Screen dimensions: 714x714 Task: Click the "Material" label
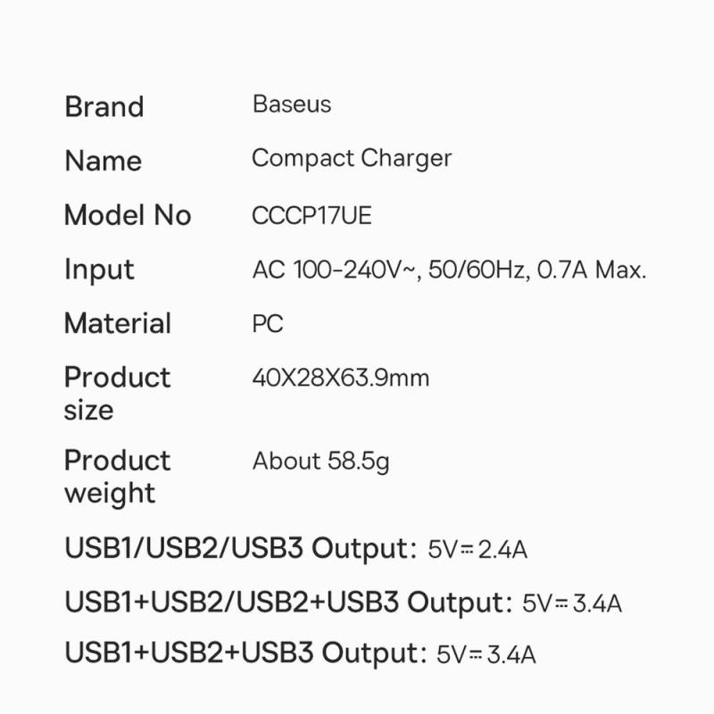pyautogui.click(x=118, y=323)
